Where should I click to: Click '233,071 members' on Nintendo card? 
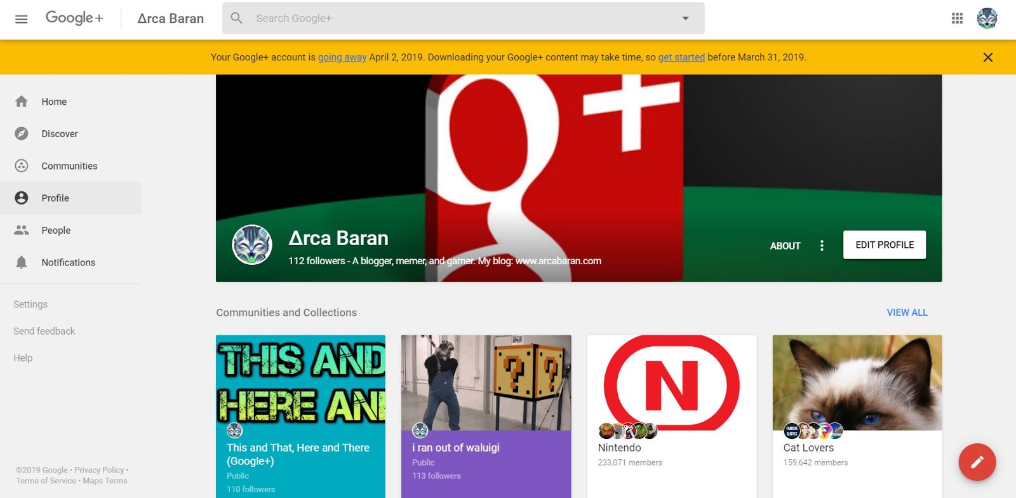point(630,462)
